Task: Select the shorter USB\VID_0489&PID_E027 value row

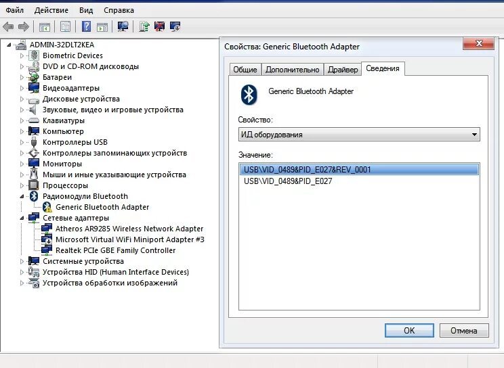Action: [359, 181]
